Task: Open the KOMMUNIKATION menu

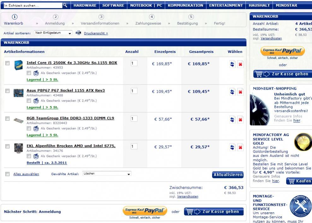Action: pos(185,5)
